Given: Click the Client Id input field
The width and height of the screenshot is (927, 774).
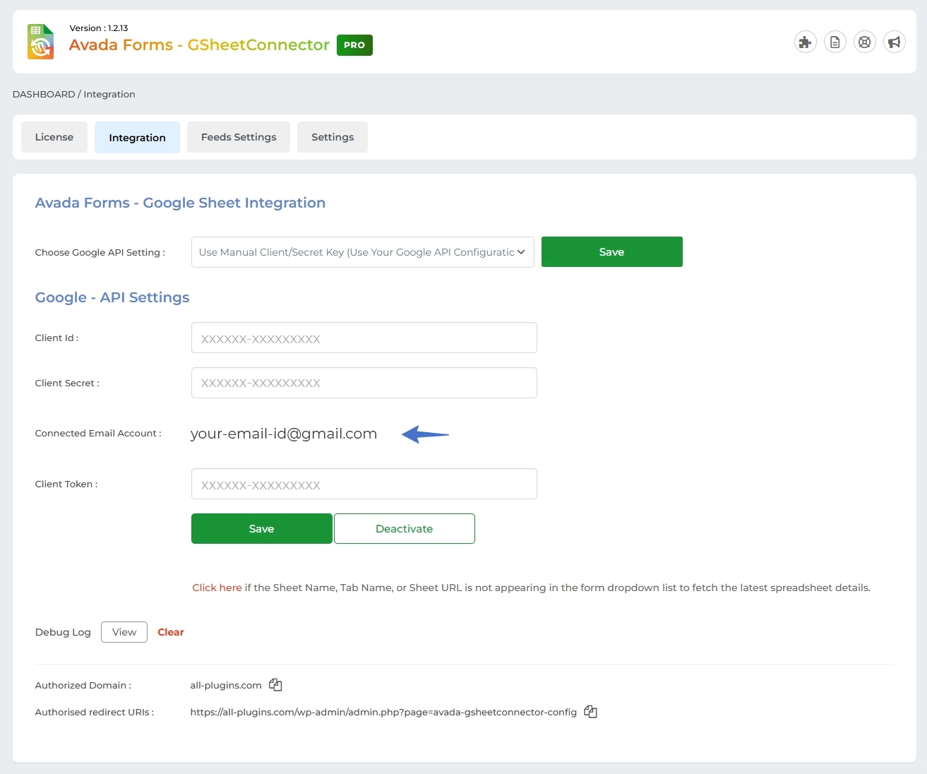Looking at the screenshot, I should (x=364, y=338).
